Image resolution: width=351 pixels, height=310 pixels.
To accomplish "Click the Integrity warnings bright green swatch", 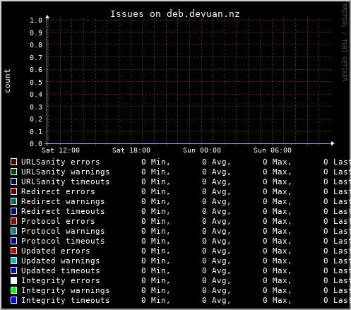I will tap(13, 290).
